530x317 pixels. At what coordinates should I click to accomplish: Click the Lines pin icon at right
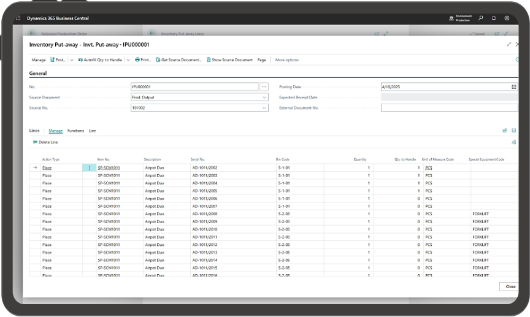tap(514, 142)
